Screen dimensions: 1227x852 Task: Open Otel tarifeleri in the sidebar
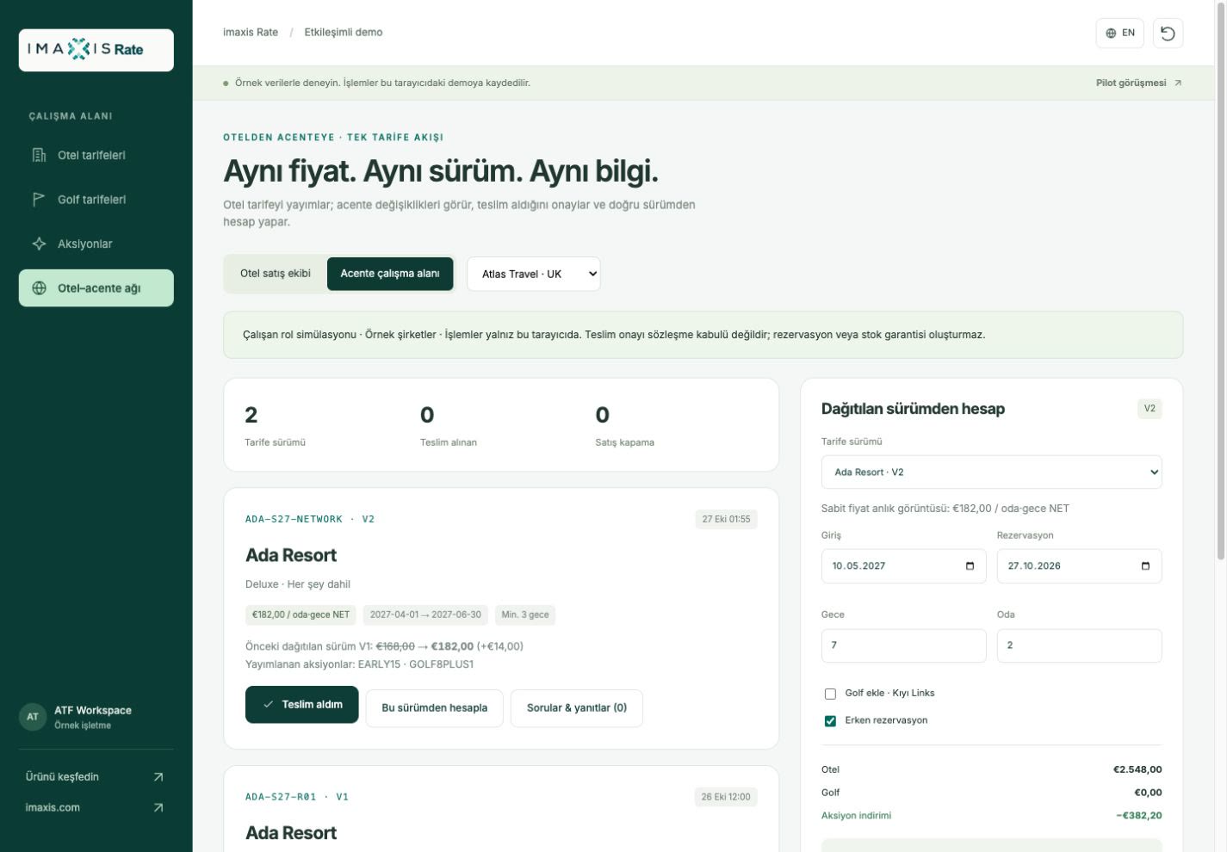coord(96,155)
